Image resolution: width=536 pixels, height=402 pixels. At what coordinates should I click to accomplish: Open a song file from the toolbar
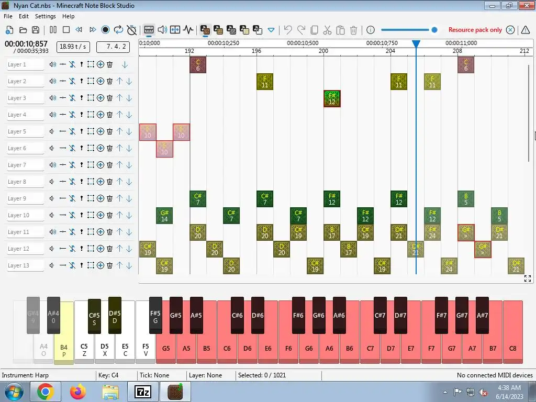click(23, 30)
